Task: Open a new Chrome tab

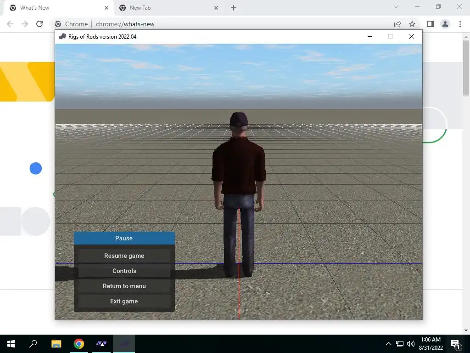Action: click(x=234, y=8)
